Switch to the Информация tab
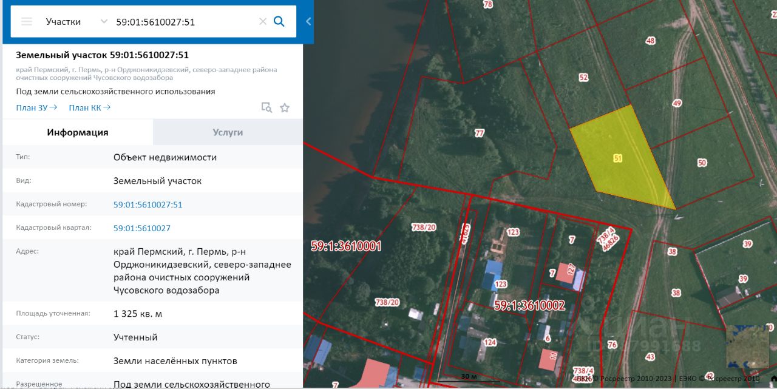 78,132
